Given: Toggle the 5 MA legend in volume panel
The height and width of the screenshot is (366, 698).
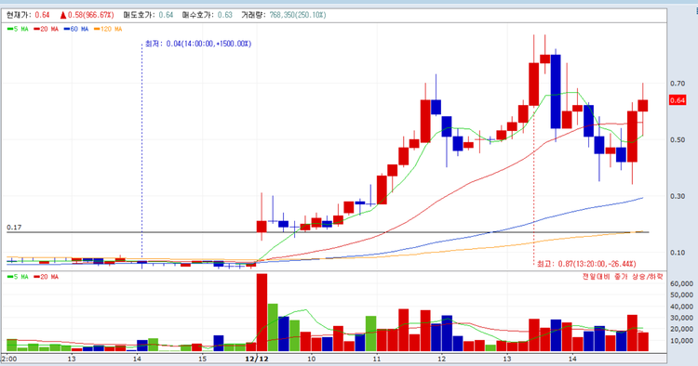Looking at the screenshot, I should 18,277.
